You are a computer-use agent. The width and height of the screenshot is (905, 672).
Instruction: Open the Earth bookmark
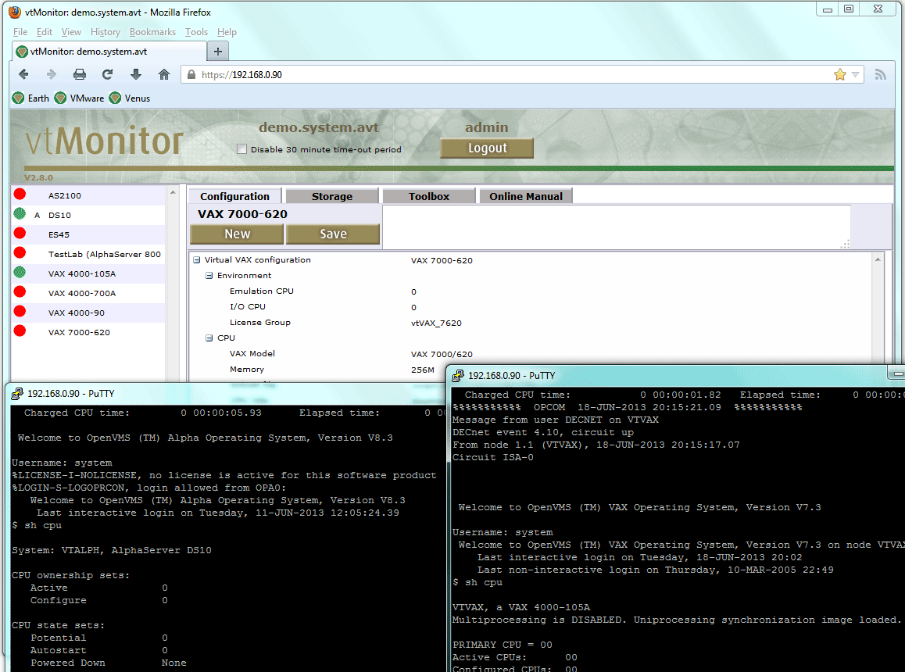[31, 98]
